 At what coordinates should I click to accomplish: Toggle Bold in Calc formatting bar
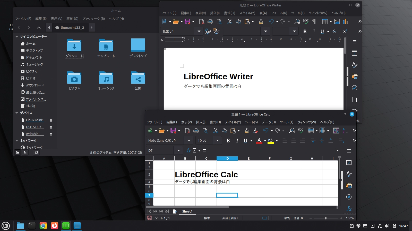tap(228, 140)
